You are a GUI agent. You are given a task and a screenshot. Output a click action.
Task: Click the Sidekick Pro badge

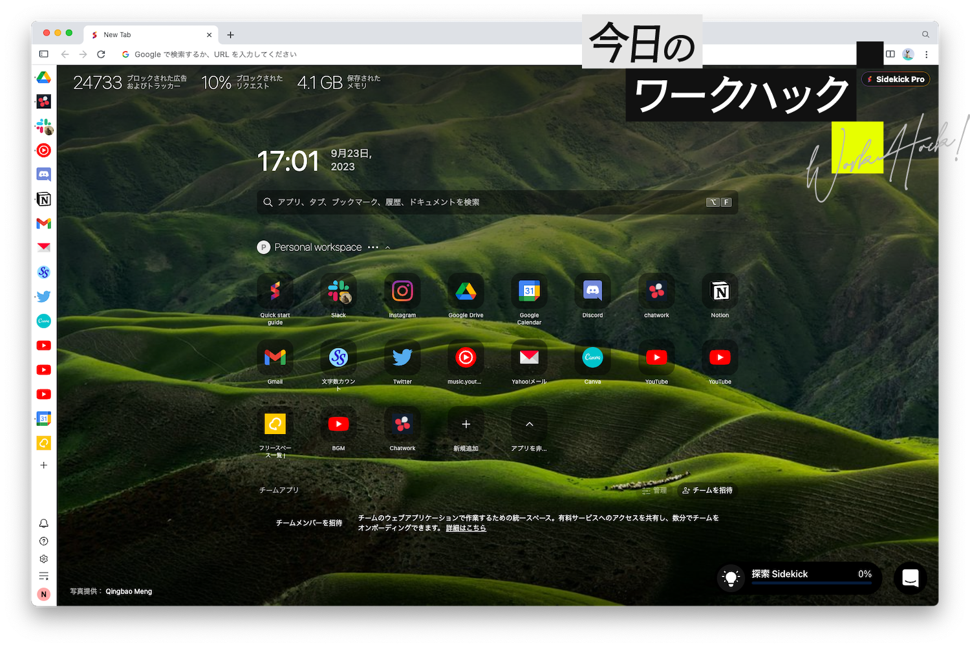(x=895, y=79)
